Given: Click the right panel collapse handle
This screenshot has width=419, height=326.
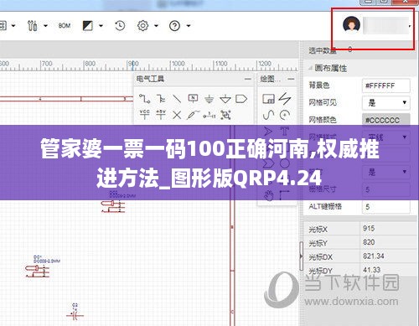Looking at the screenshot, I should [301, 256].
